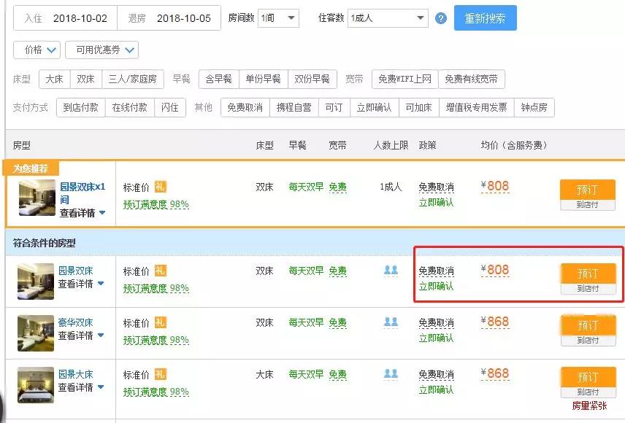
Task: Click the 礼 gift icon in 园景大床 row
Action: (160, 374)
